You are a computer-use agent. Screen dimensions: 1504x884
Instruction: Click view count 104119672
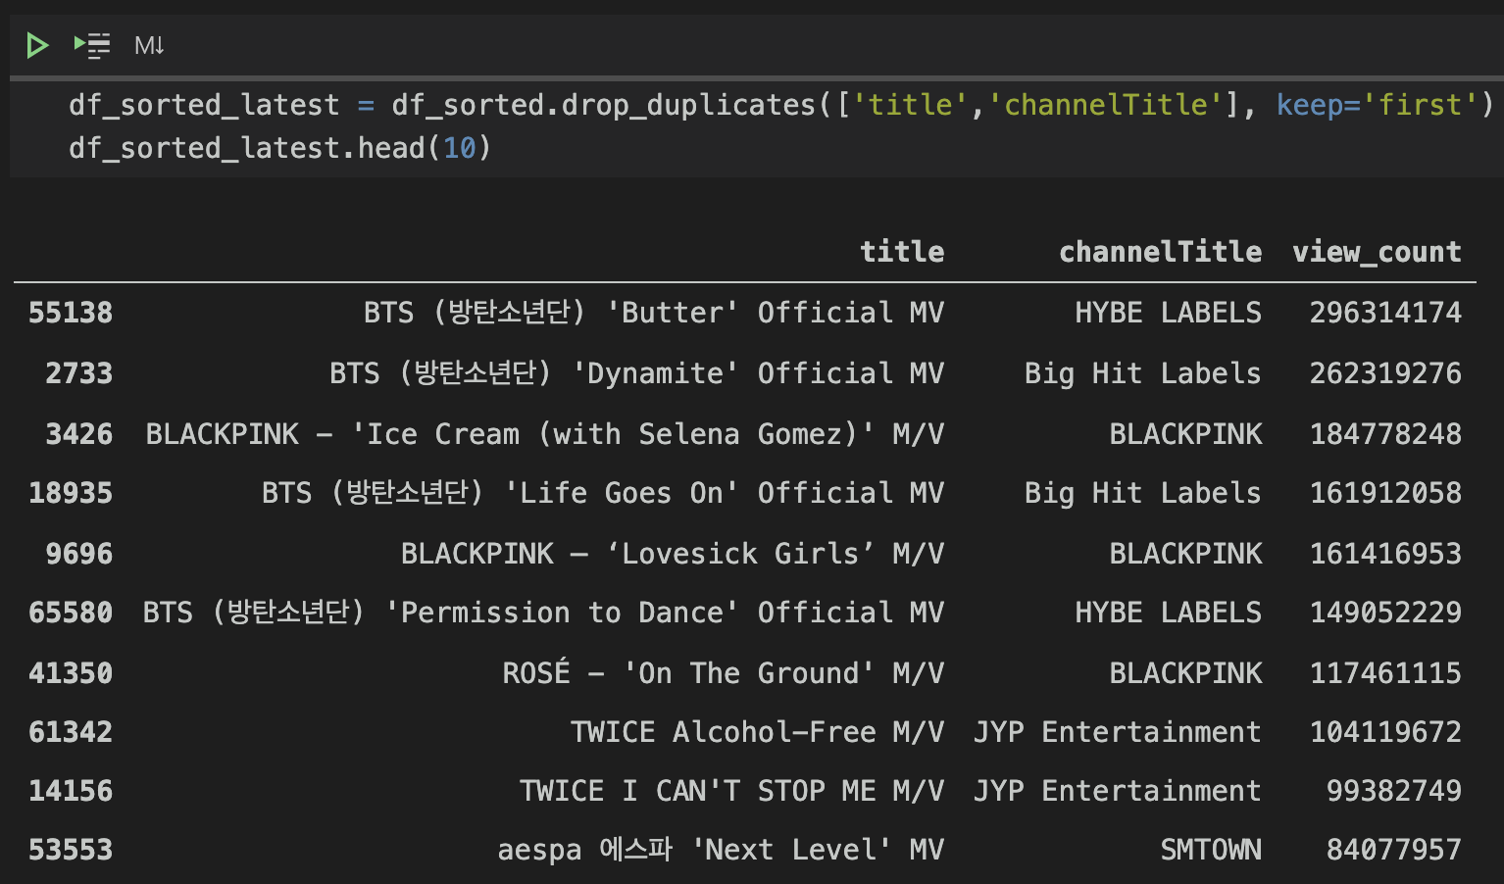[1385, 732]
